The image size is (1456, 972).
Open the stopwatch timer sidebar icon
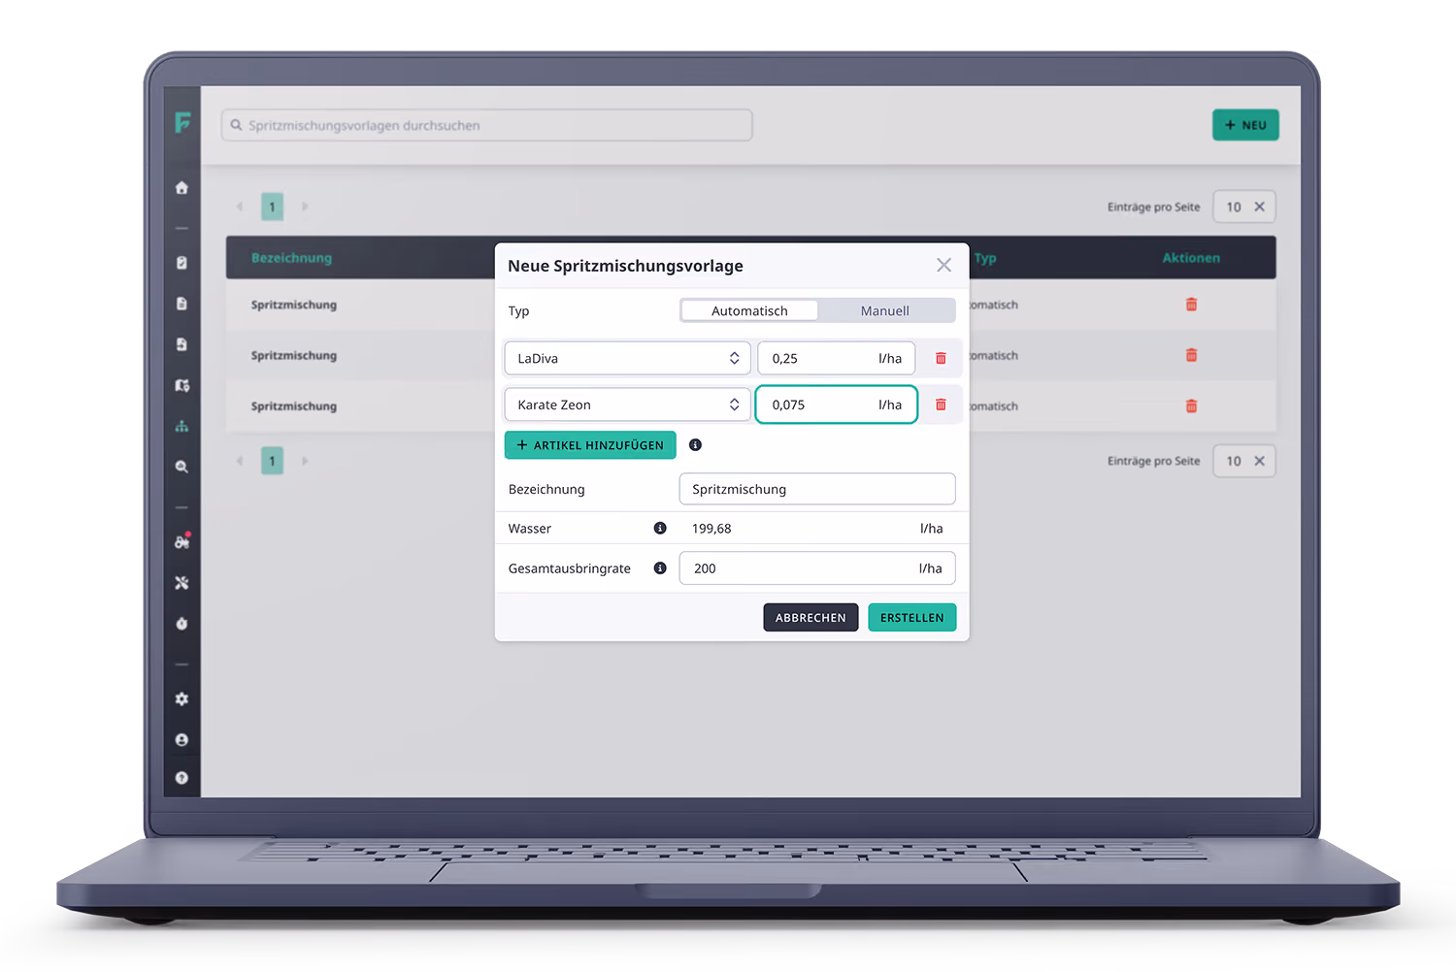182,624
